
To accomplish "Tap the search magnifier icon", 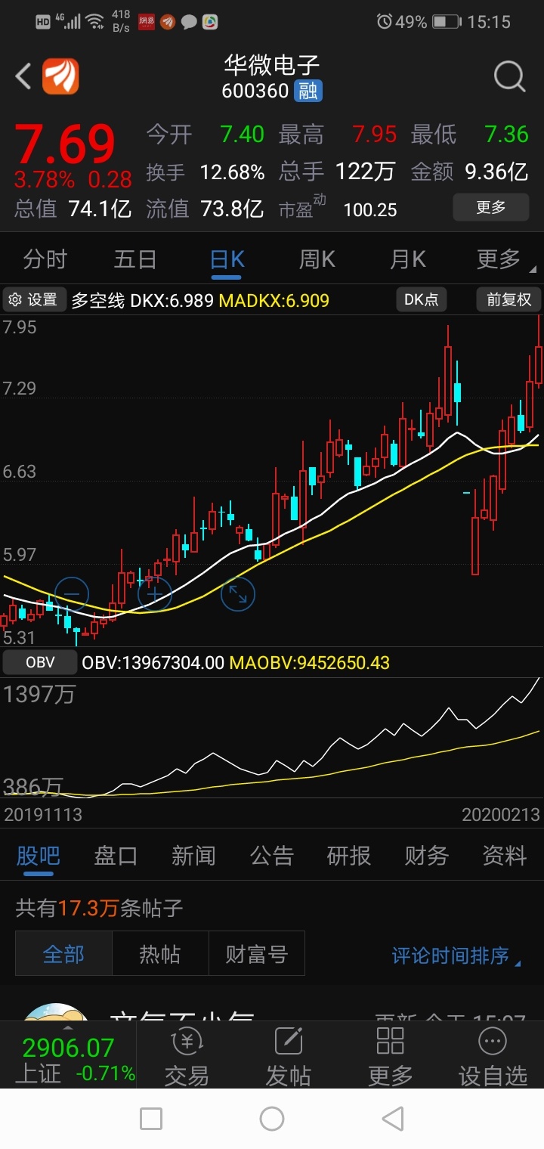I will pyautogui.click(x=509, y=77).
